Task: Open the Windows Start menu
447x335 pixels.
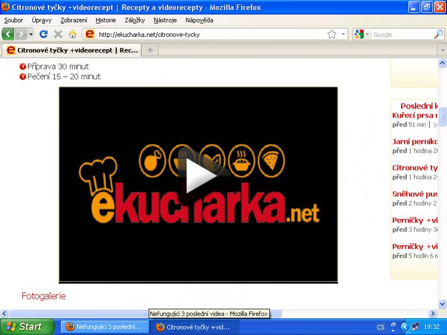Action: click(x=27, y=327)
